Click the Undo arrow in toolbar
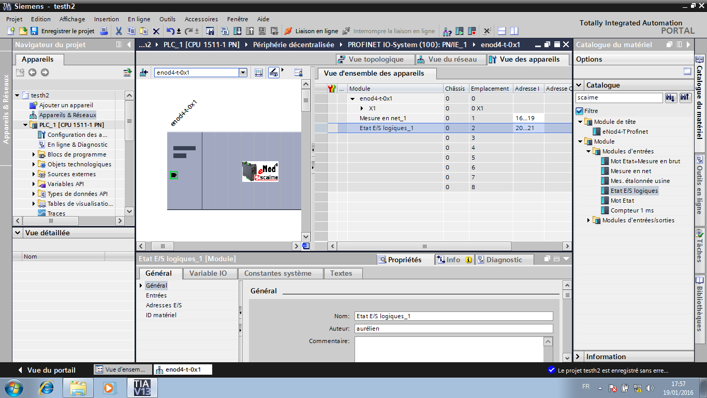This screenshot has height=398, width=707. [x=170, y=31]
